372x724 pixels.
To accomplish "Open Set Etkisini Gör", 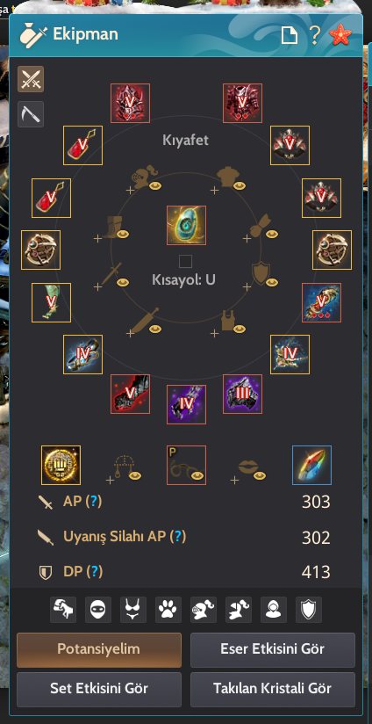I will click(x=99, y=689).
